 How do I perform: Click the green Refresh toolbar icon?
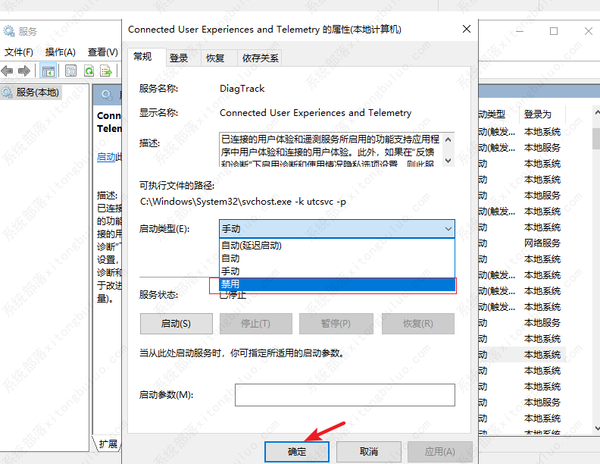(x=89, y=71)
